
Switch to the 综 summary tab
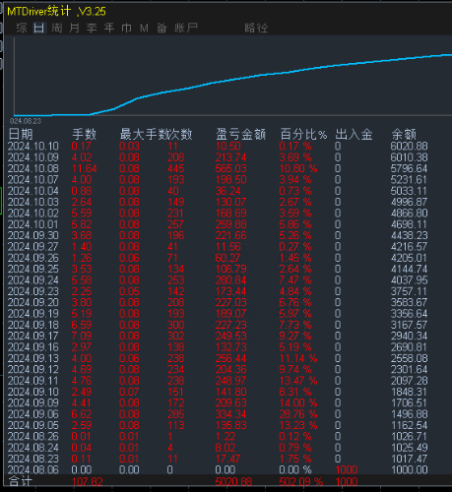click(22, 28)
